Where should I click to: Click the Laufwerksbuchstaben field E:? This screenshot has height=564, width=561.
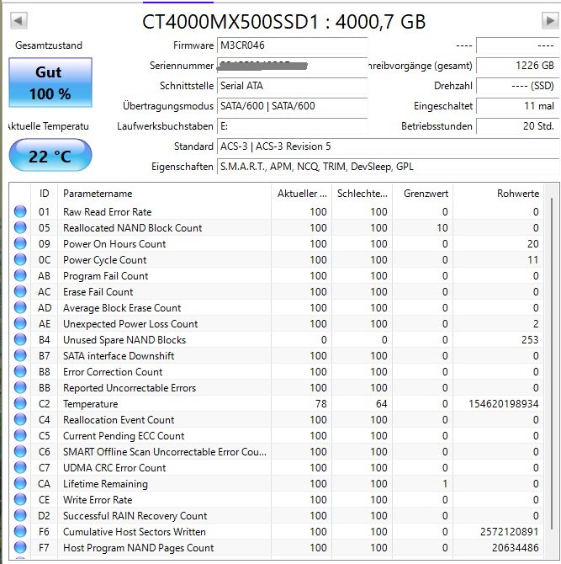pyautogui.click(x=292, y=126)
